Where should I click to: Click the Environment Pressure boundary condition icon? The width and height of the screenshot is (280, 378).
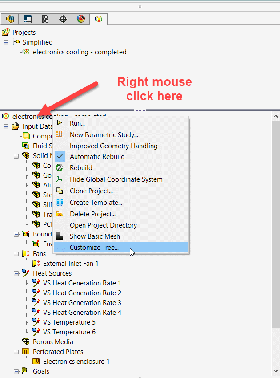click(36, 244)
